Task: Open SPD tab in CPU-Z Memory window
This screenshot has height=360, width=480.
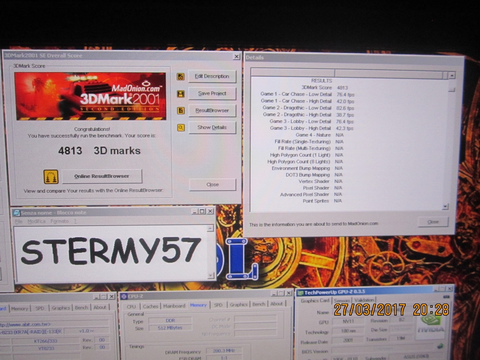Action: pos(218,305)
